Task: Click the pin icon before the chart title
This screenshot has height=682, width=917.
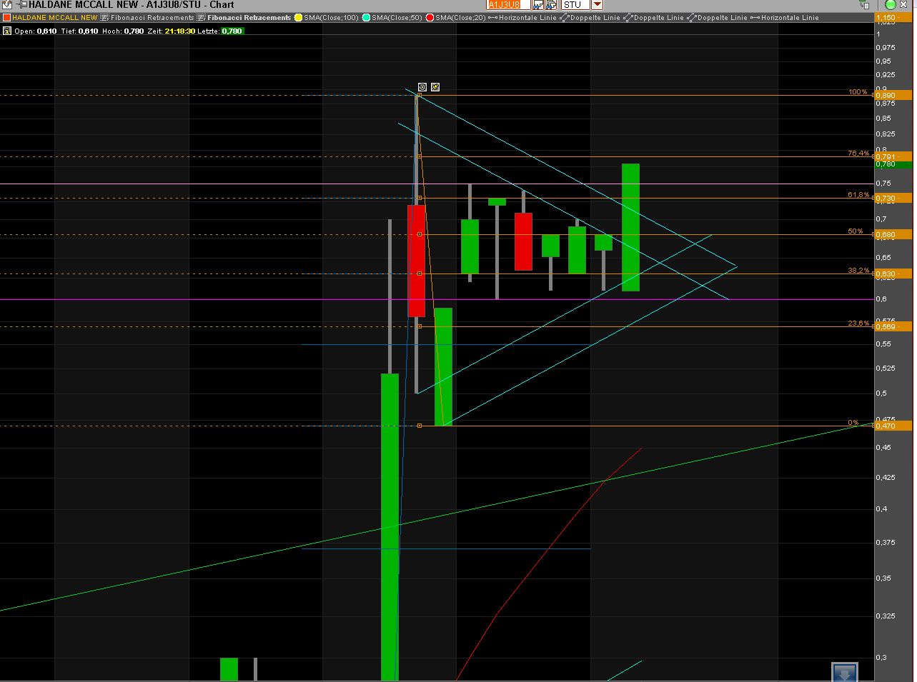Action: click(21, 5)
